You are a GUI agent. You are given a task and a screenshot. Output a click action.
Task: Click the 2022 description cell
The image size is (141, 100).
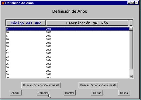[88, 53]
